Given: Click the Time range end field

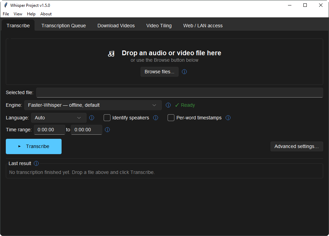Looking at the screenshot, I should (87, 130).
